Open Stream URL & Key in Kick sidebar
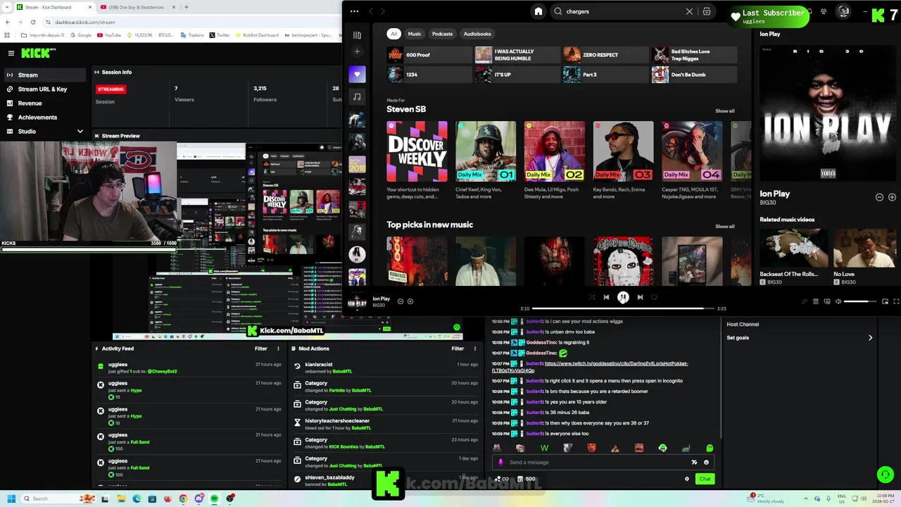This screenshot has width=901, height=507. point(42,89)
